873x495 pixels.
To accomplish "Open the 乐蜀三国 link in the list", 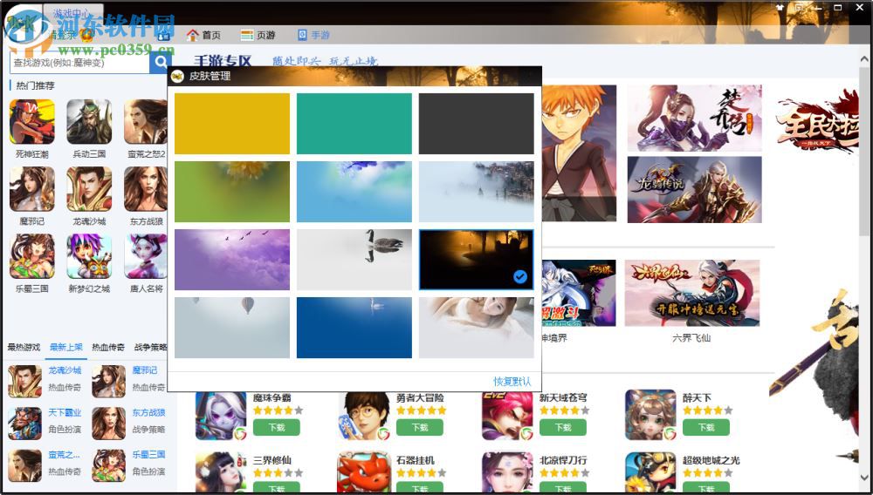I will click(148, 454).
